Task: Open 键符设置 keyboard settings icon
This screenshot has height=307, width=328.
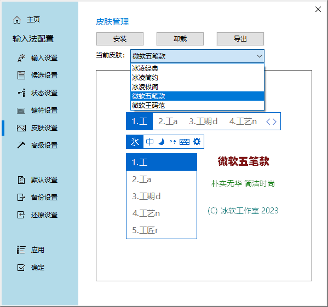Action: pos(21,111)
